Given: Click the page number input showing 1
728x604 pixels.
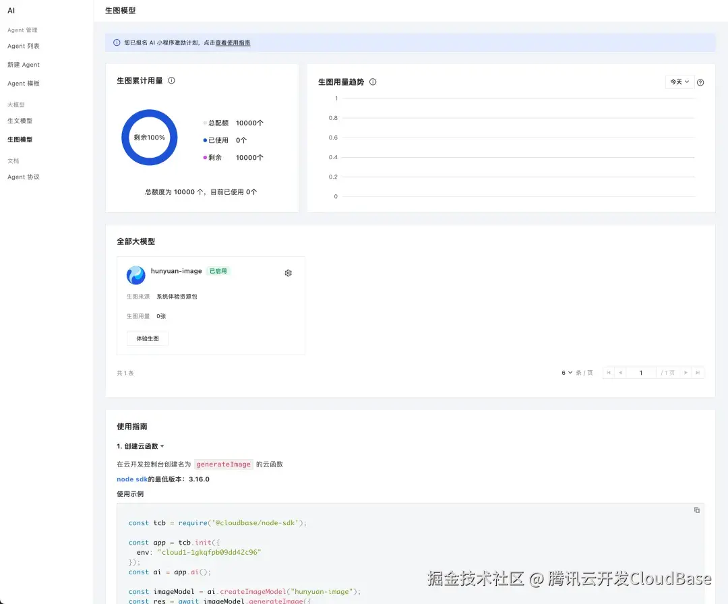Looking at the screenshot, I should coord(640,372).
